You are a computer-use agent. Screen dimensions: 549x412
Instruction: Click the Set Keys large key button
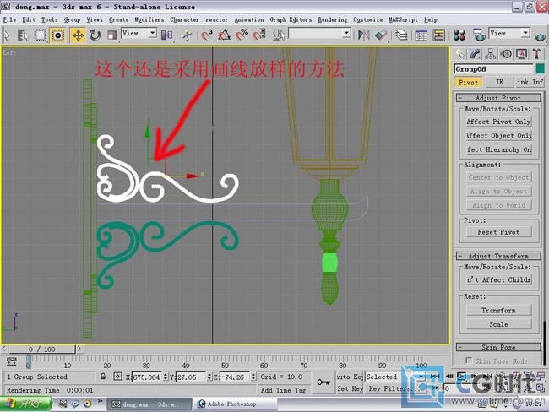click(323, 382)
